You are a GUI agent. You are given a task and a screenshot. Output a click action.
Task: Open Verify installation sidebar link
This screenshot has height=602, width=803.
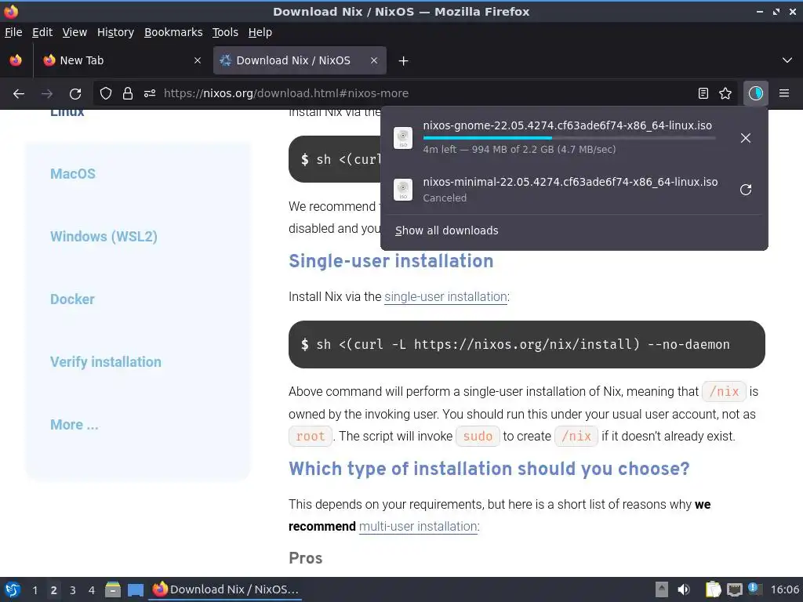(106, 362)
